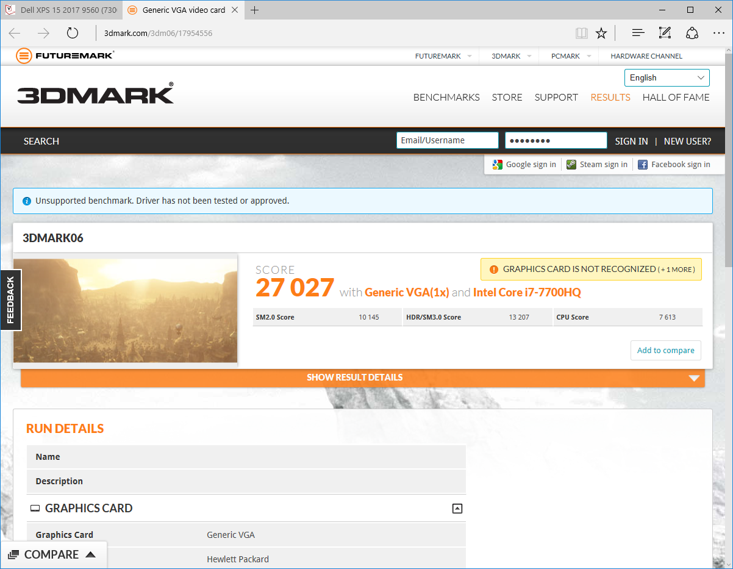Open the FUTUREMARK top dropdown
Screen dimensions: 733x569
click(443, 56)
